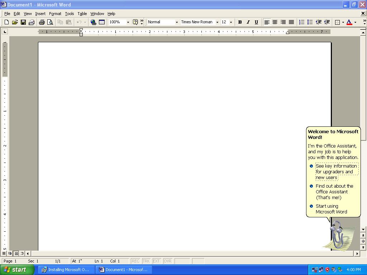
Task: Save the document with the floppy disk icon
Action: pos(23,22)
